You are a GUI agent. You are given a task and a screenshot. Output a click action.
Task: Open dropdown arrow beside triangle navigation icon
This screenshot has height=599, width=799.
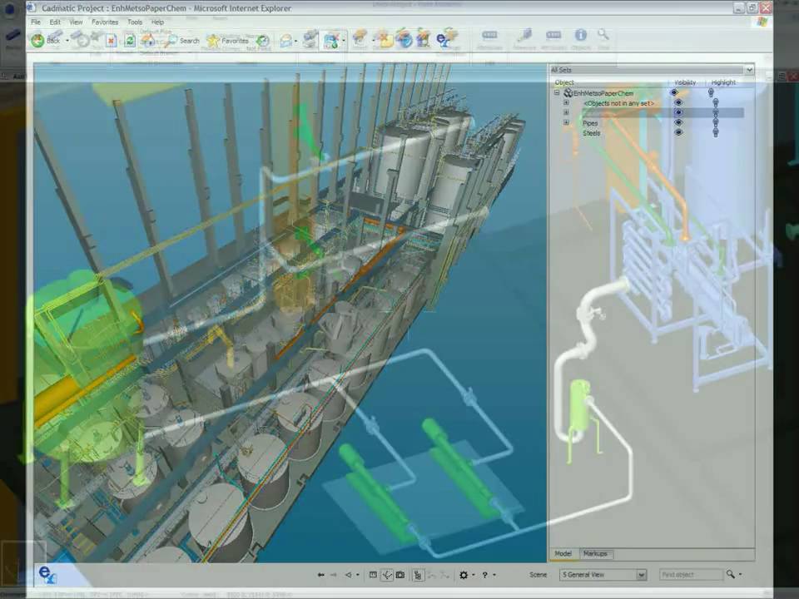click(358, 575)
